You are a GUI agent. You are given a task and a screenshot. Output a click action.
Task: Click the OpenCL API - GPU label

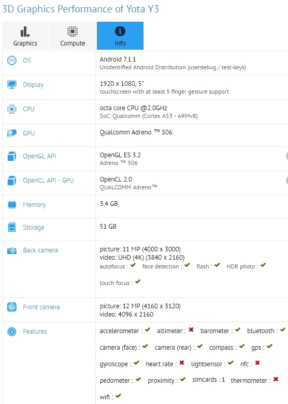tap(48, 181)
